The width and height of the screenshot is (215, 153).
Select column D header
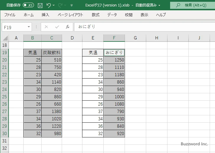pos(72,38)
